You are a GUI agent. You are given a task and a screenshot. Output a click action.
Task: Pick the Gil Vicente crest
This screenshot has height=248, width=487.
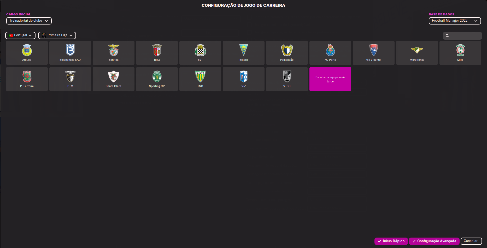pos(374,50)
